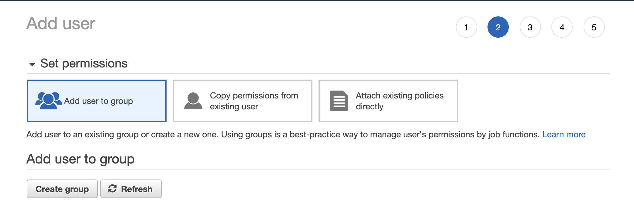Click the circular arrows refresh icon
Image resolution: width=634 pixels, height=206 pixels.
point(112,189)
